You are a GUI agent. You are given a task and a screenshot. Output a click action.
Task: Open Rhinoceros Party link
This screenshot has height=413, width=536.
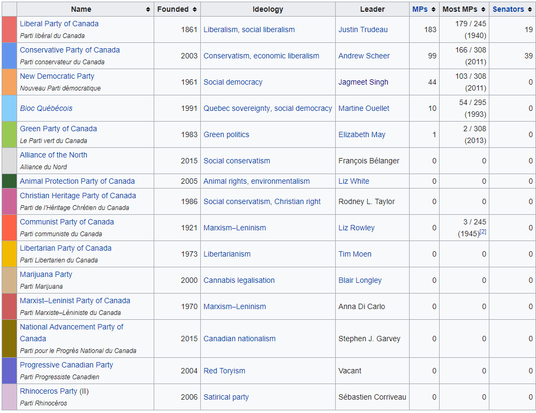point(49,392)
